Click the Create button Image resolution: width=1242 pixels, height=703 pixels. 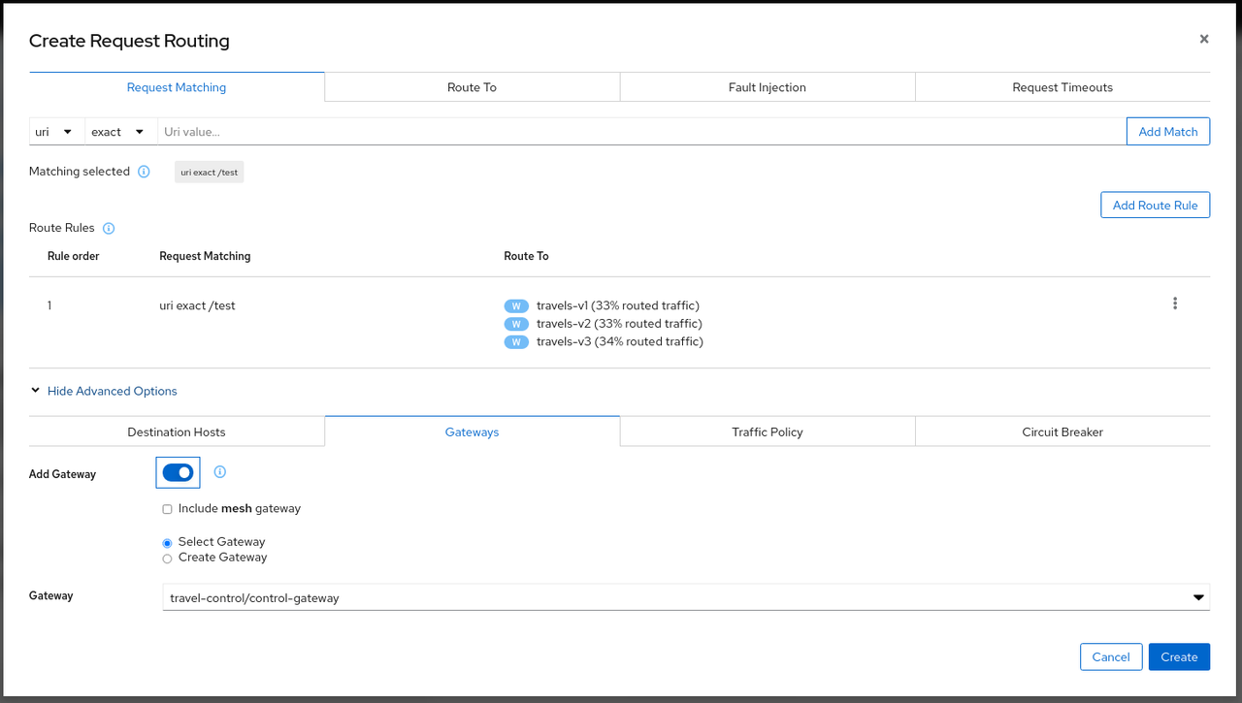pyautogui.click(x=1179, y=656)
